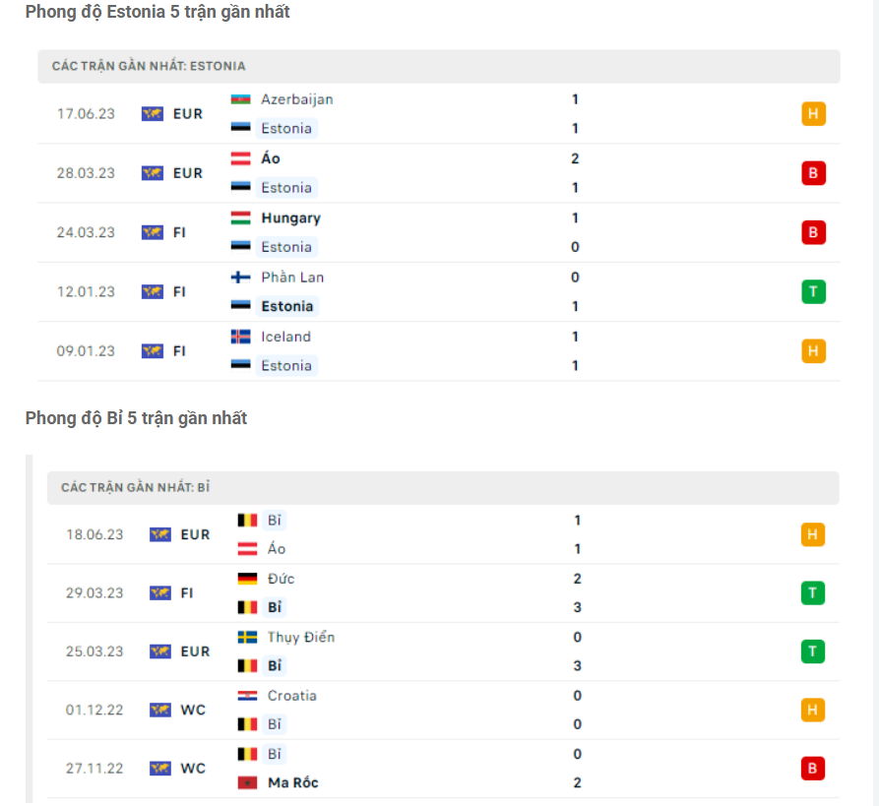Click the WC label on the 01.12.22 row
The width and height of the screenshot is (879, 806).
193,710
